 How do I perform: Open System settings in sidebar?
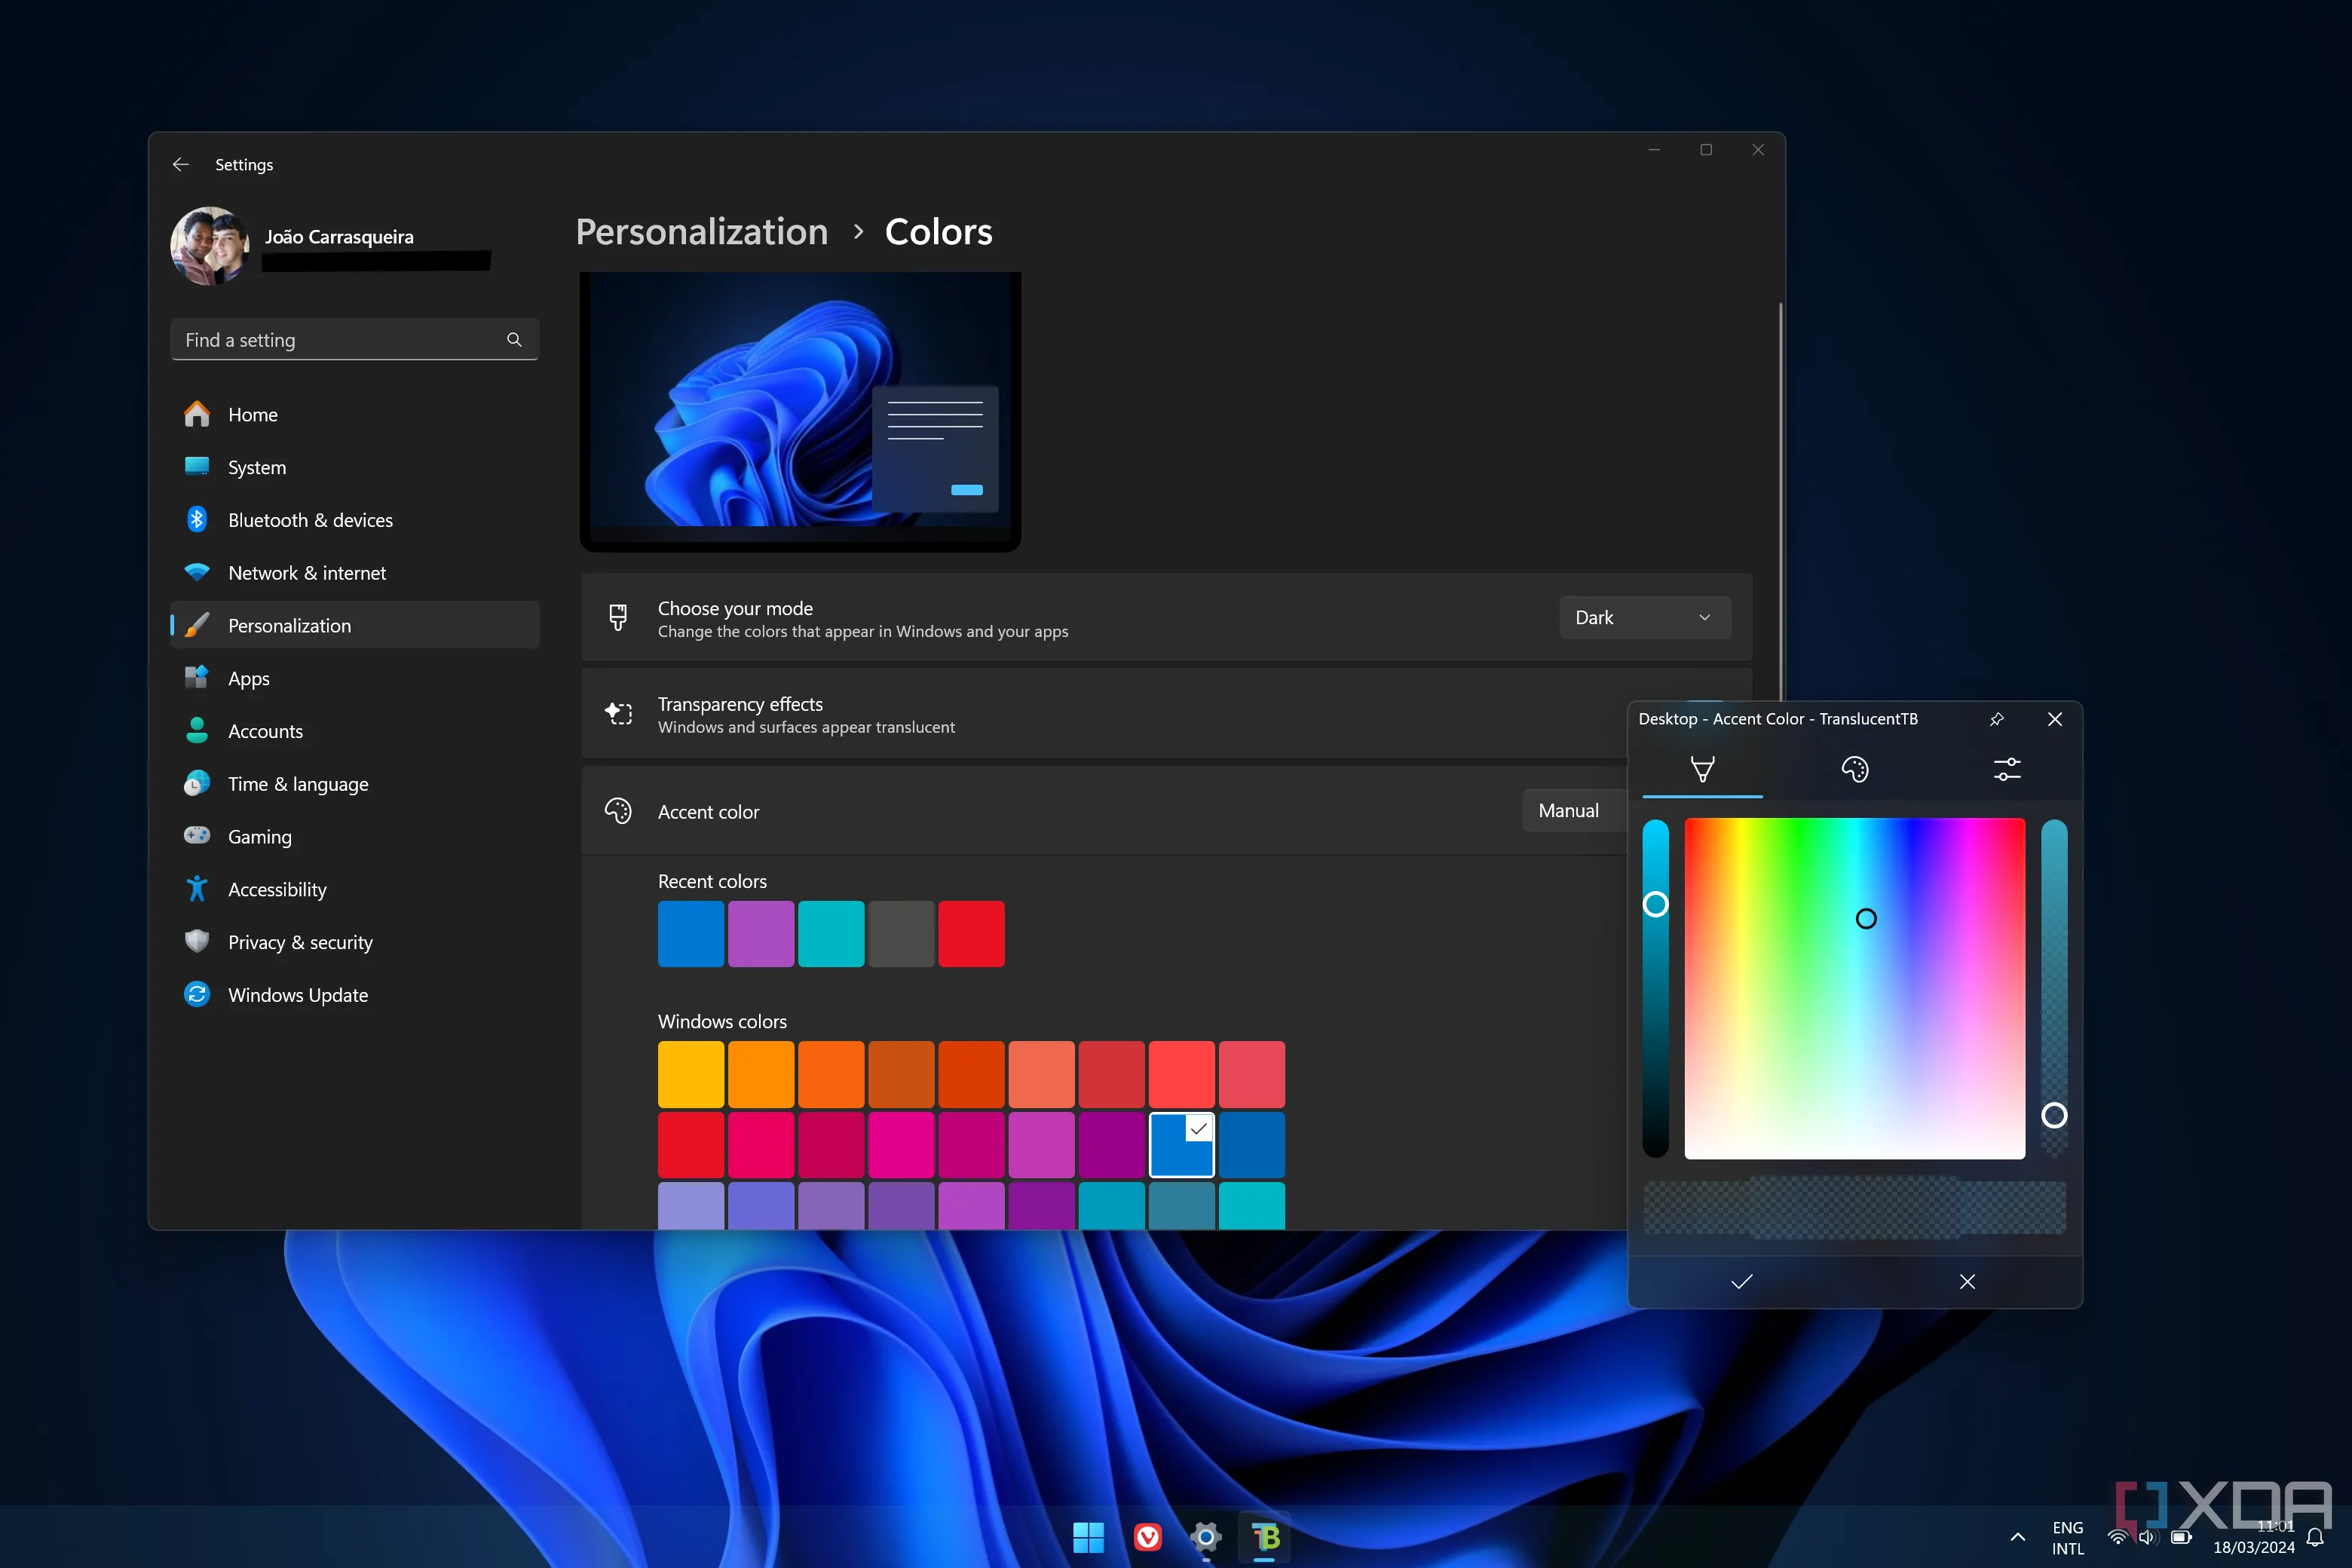pos(355,467)
